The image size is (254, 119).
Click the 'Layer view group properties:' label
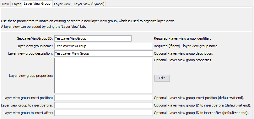pyautogui.click(x=31, y=76)
